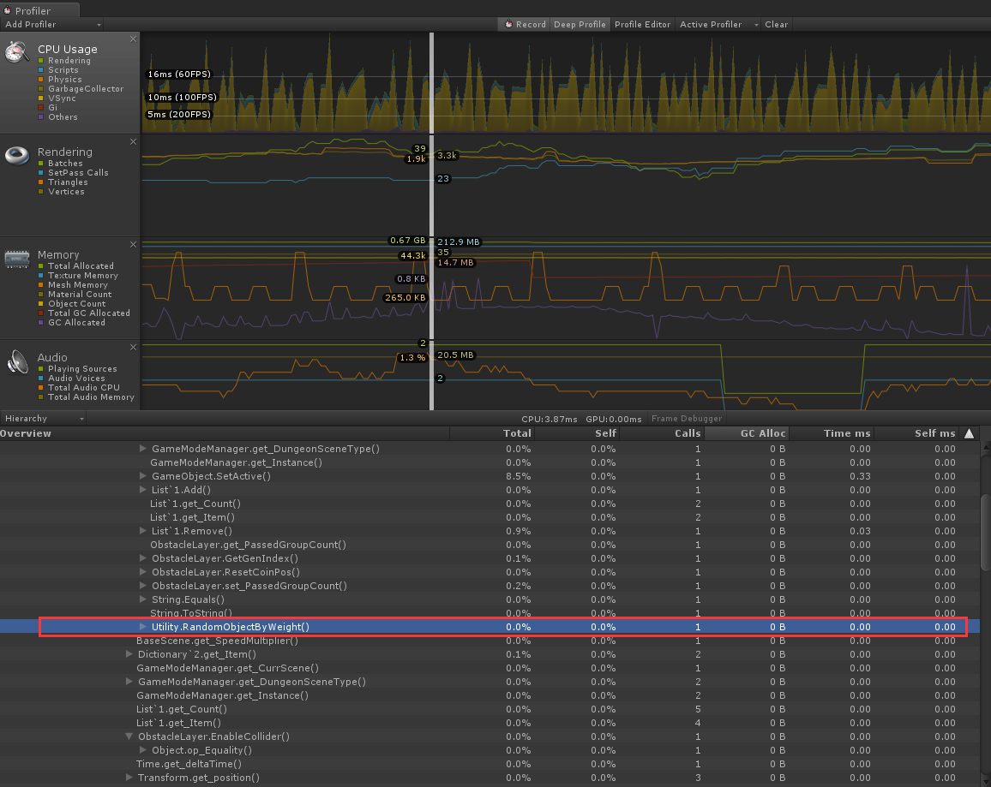Open the Hierarchy view dropdown

(x=43, y=419)
